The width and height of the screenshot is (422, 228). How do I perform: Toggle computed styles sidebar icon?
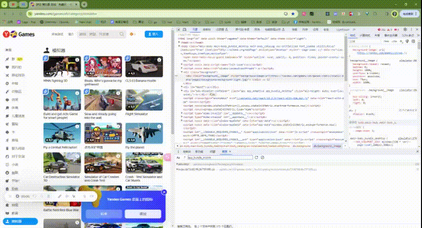(414, 41)
